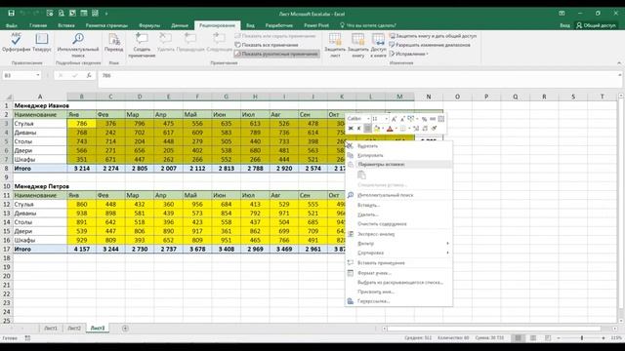Add a new sheet with plus button
This screenshot has height=351, width=625.
pyautogui.click(x=125, y=329)
